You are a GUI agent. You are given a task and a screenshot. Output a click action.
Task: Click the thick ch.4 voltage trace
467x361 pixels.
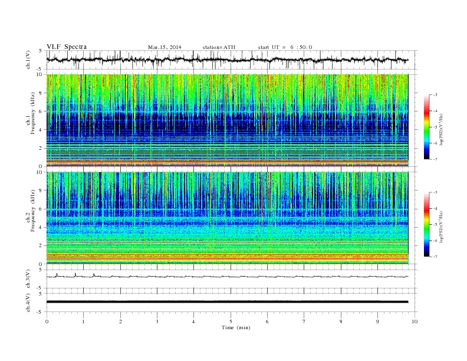[227, 302]
